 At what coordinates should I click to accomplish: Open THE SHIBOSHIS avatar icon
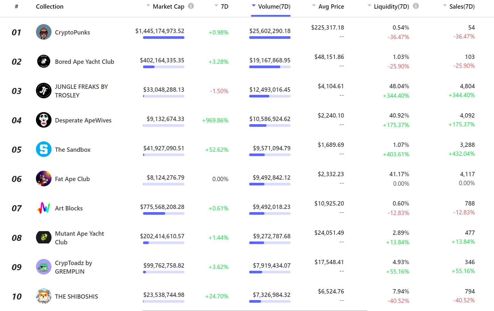pos(44,296)
